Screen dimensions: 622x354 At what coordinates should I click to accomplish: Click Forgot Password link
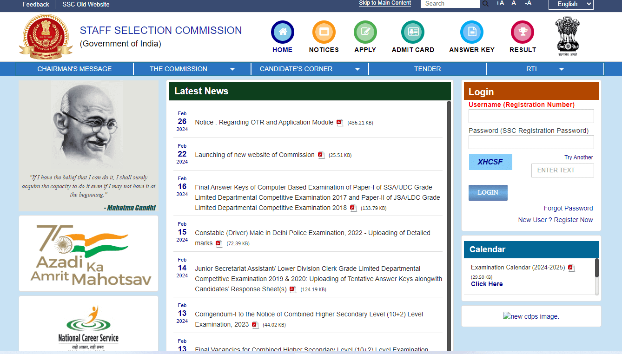[569, 208]
